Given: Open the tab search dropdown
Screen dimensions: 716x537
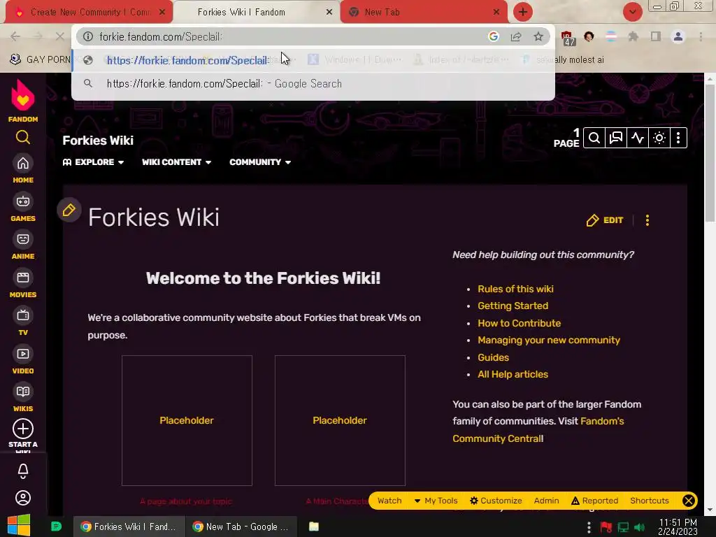Looking at the screenshot, I should (632, 13).
